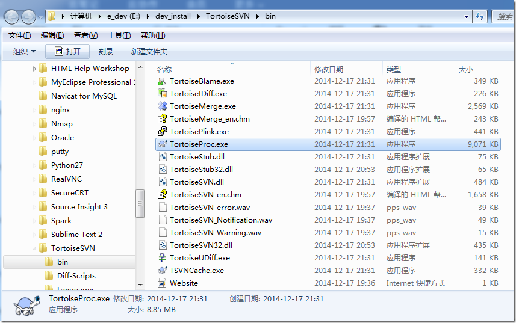The height and width of the screenshot is (323, 516).
Task: Select the TortoiseMerge.exe icon
Action: click(x=162, y=106)
